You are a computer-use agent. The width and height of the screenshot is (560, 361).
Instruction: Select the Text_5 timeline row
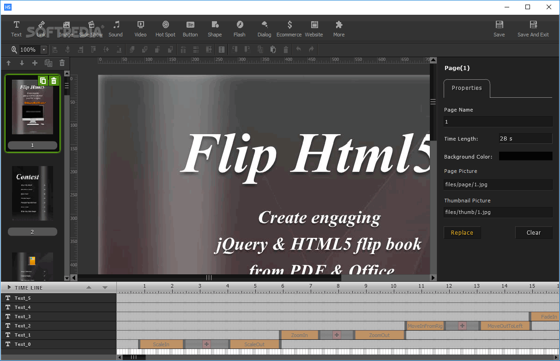tap(58, 298)
